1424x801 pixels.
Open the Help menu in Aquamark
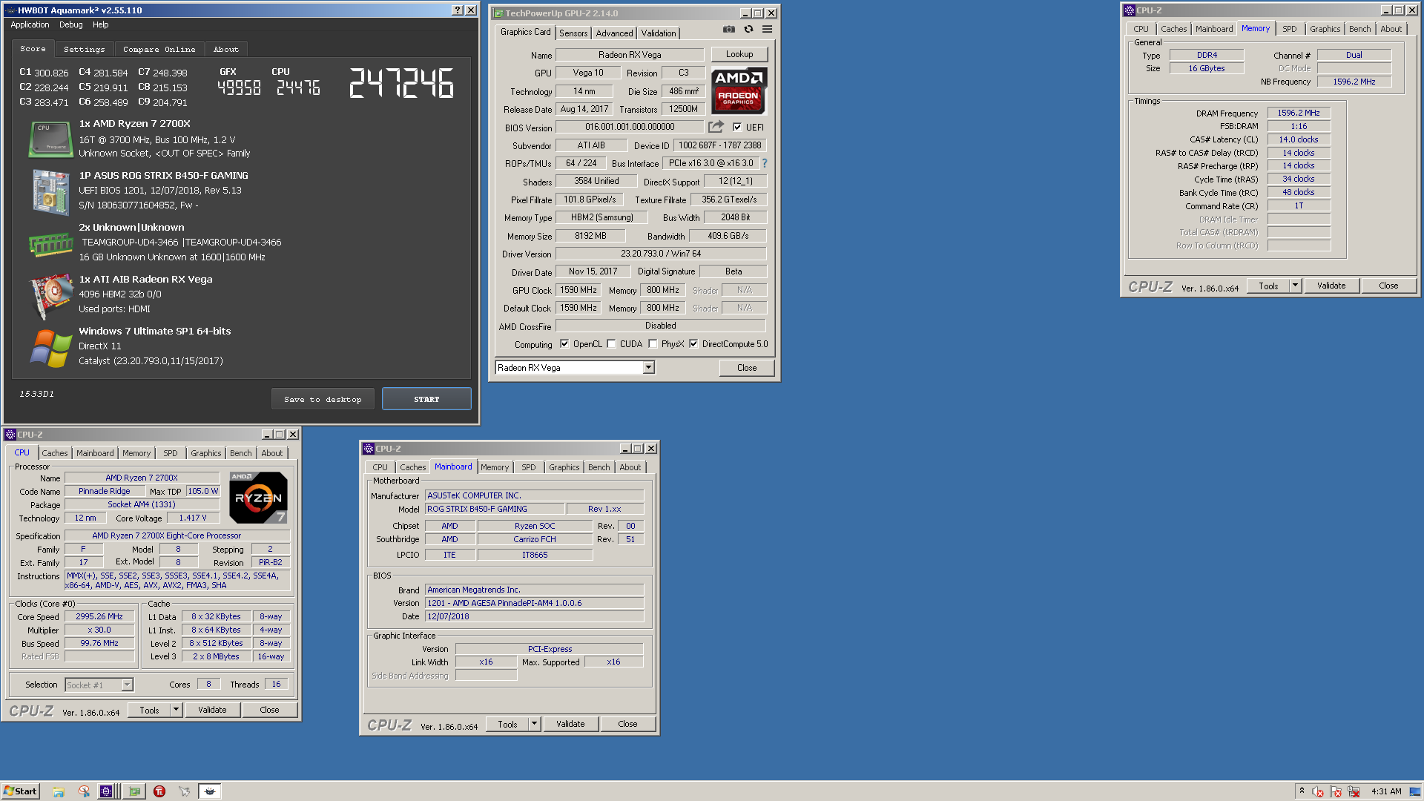point(100,24)
